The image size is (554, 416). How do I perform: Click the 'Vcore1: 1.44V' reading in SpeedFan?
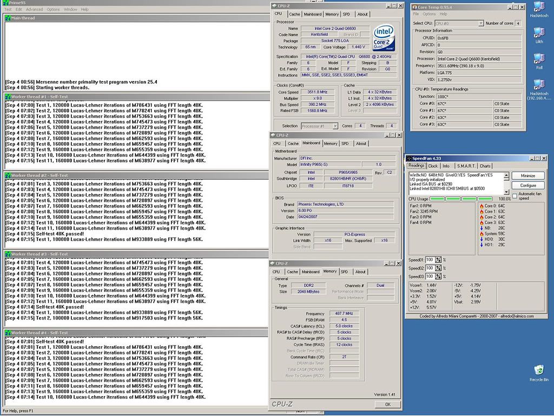pos(423,285)
